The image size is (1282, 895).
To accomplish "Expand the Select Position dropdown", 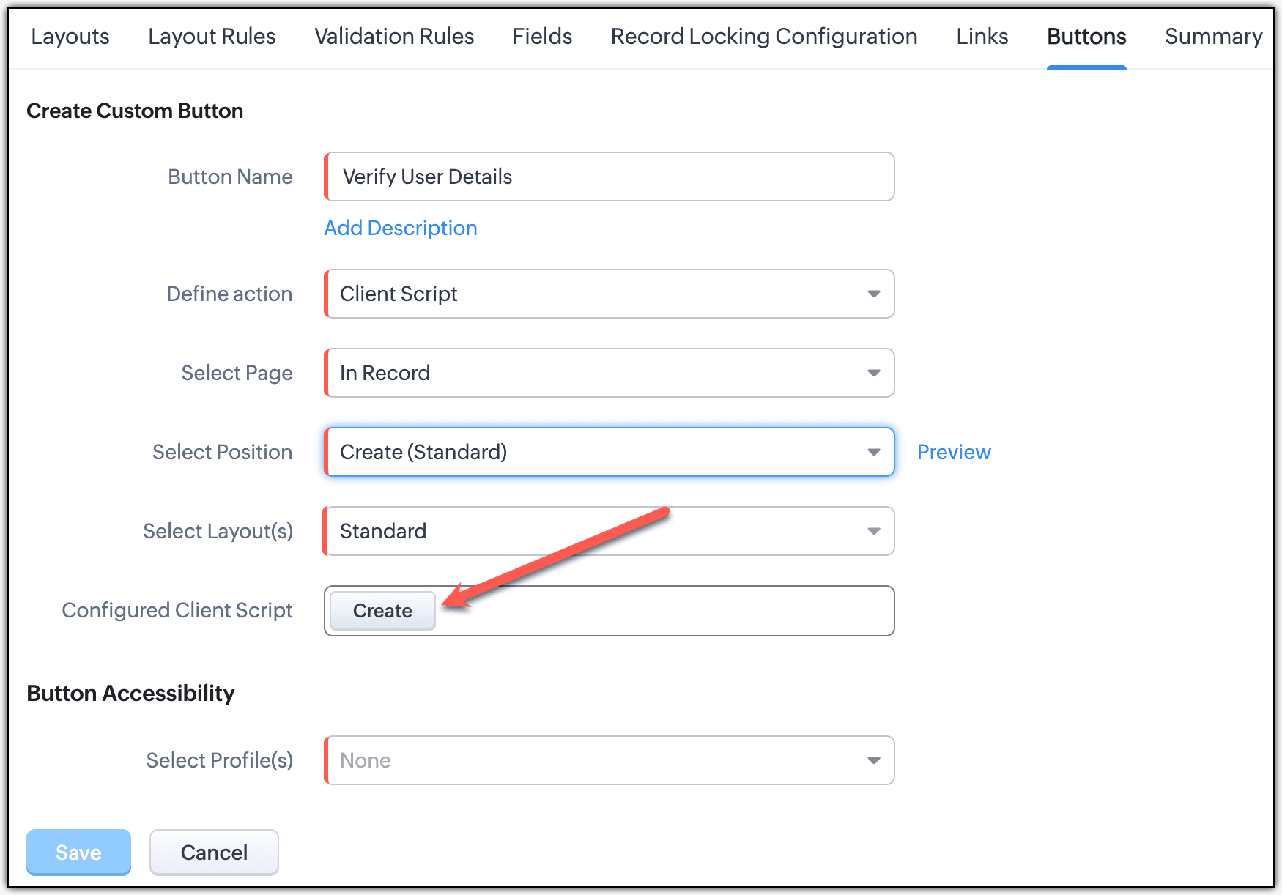I will coord(609,452).
